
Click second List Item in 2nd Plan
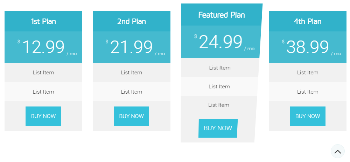pyautogui.click(x=132, y=92)
